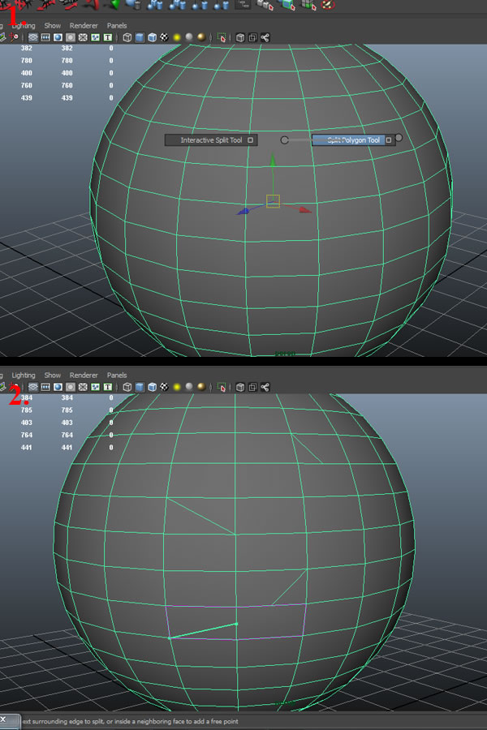The image size is (487, 730).
Task: Expand Panels menu in lower viewport
Action: click(x=117, y=376)
